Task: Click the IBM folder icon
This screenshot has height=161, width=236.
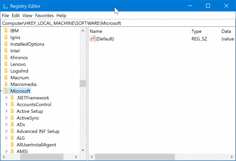Action: [6, 30]
